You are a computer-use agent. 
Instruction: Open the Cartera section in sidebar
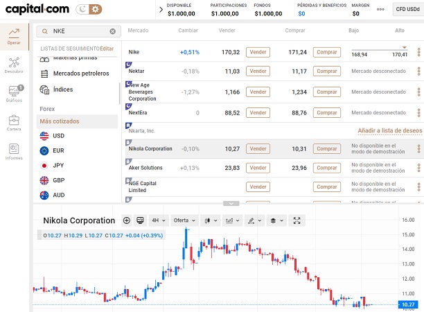tap(14, 123)
